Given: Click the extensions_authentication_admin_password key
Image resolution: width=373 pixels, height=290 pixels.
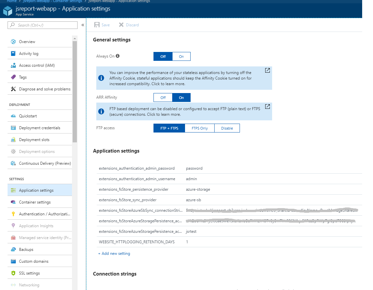Looking at the screenshot, I should (x=137, y=168).
